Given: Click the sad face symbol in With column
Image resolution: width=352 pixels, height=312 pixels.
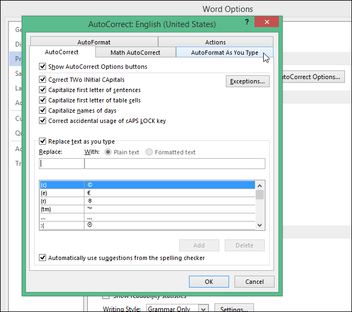Looking at the screenshot, I should (89, 225).
